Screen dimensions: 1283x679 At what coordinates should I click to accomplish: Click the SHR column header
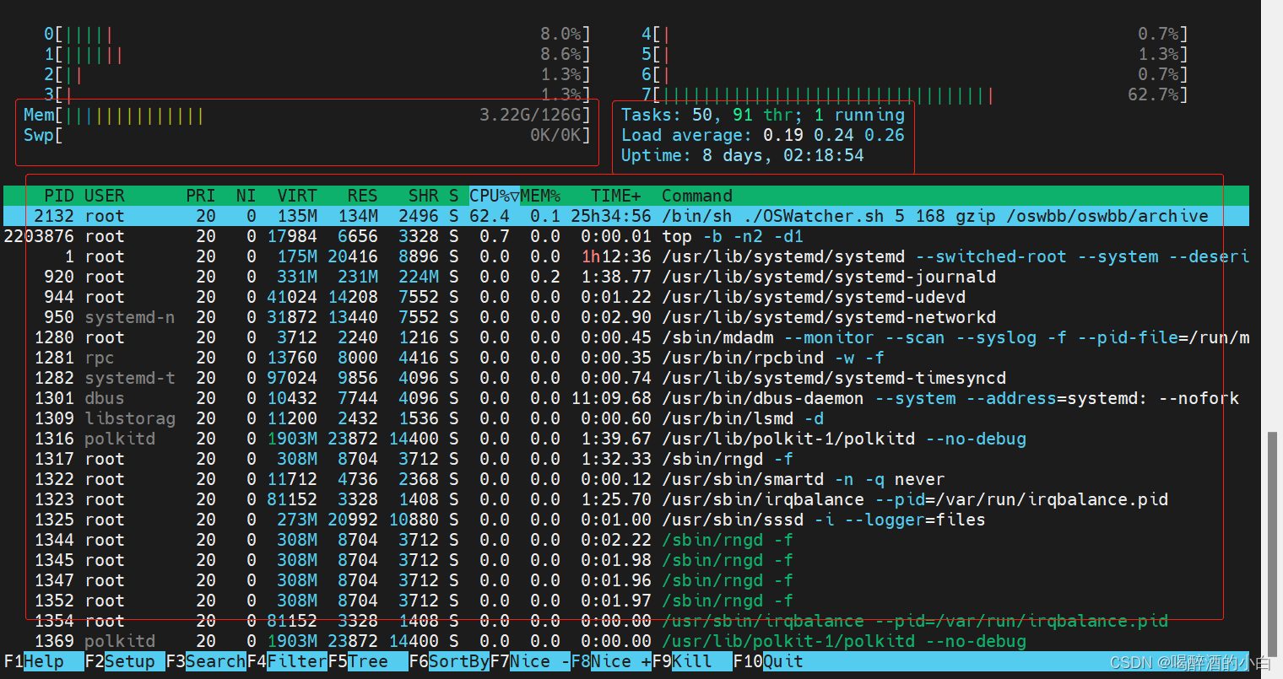[x=424, y=196]
